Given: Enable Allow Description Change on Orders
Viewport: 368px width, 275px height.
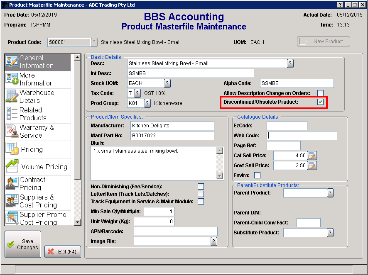Looking at the screenshot, I should tap(320, 93).
